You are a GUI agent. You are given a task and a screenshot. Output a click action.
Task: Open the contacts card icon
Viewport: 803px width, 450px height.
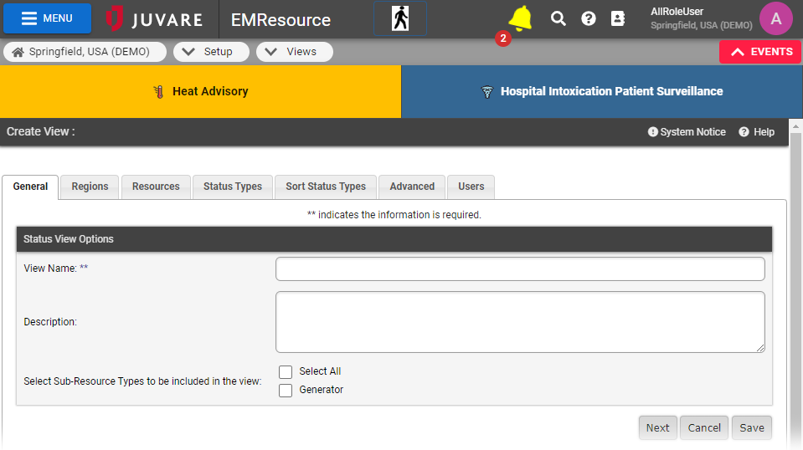(x=618, y=19)
